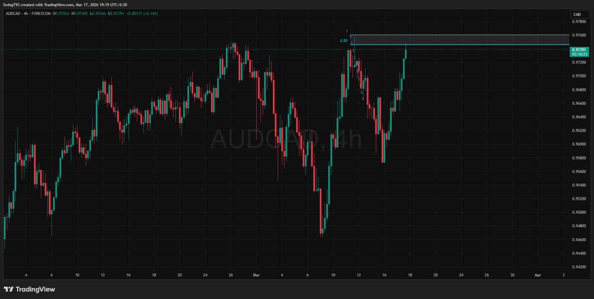
Task: Click the latest green candle at current price
Action: tap(406, 53)
